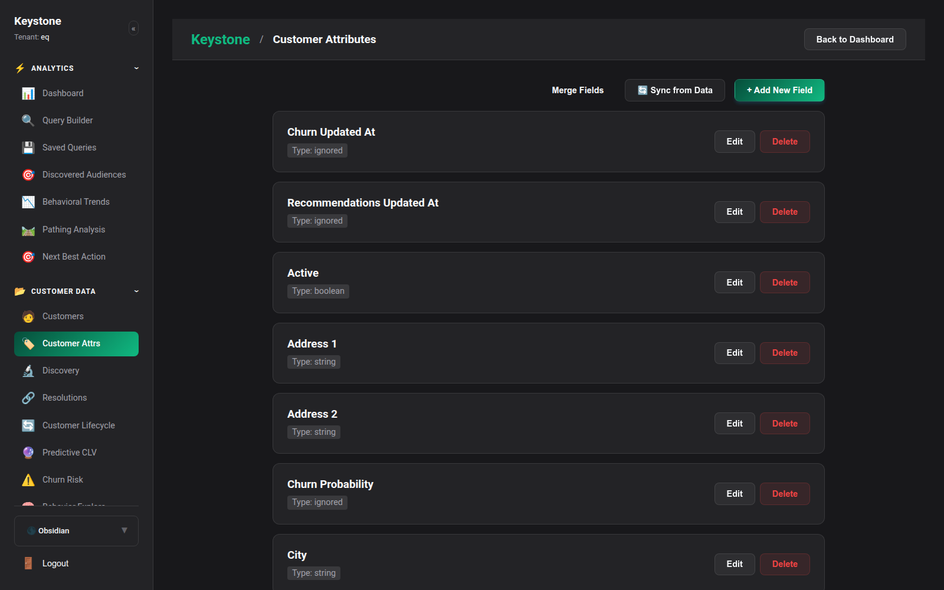Click the Add New Field button

click(x=779, y=90)
